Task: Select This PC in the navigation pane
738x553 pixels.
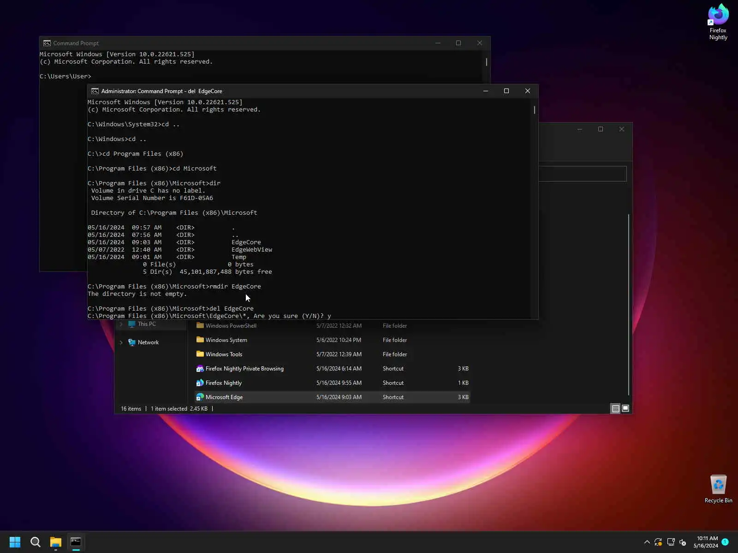Action: pyautogui.click(x=147, y=324)
